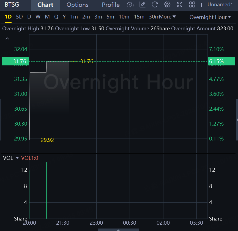The image size is (238, 231).
Task: Open the gauge indicator icon in toolbar
Action: click(x=130, y=5)
